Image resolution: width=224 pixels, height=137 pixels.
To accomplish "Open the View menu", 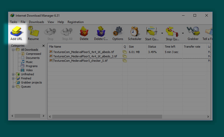I will point(51,22).
